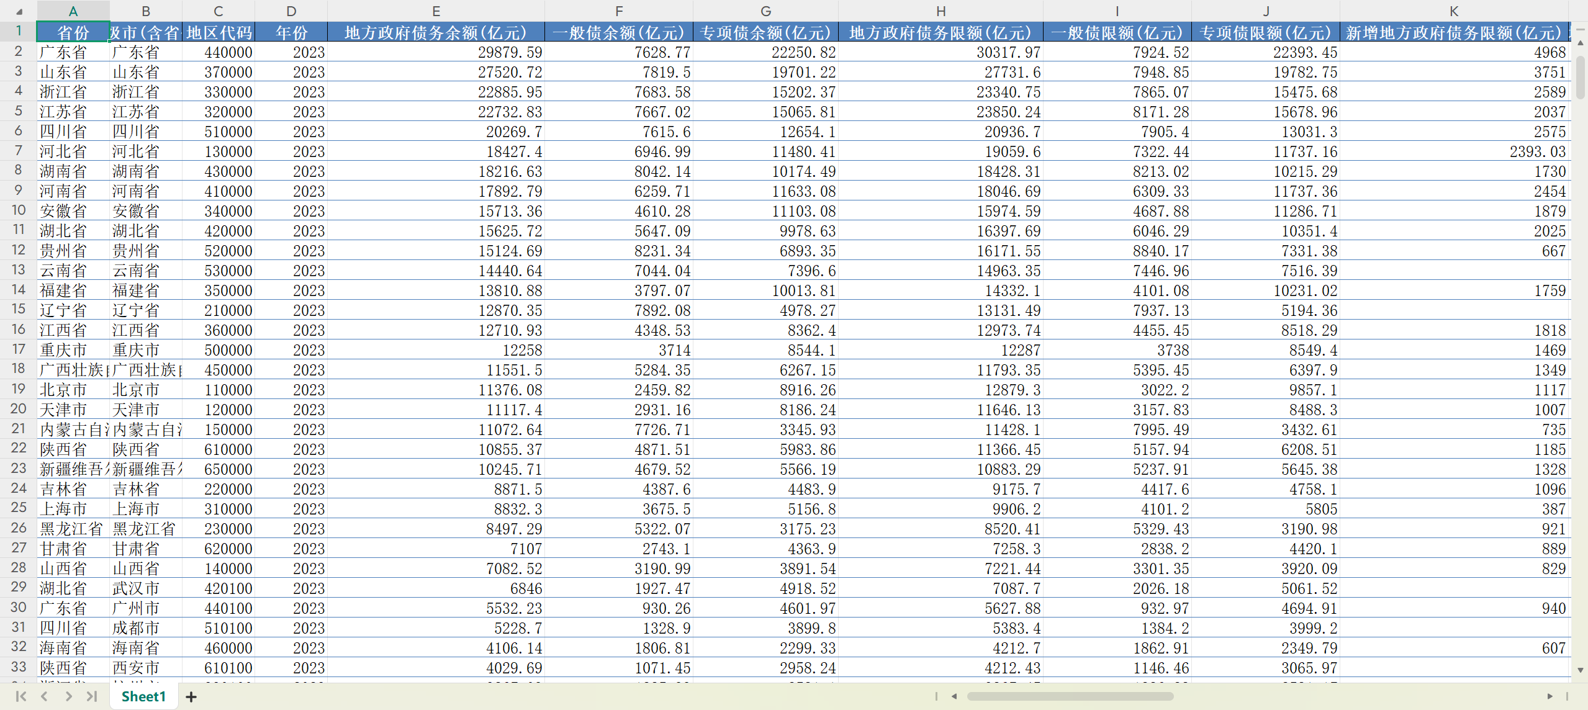Select column K header
The height and width of the screenshot is (710, 1588).
point(1453,11)
